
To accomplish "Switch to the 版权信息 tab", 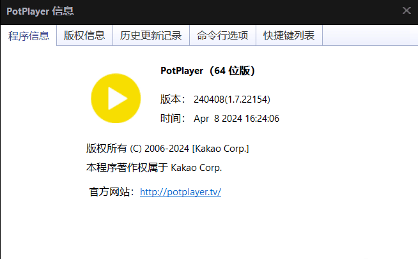I will pos(84,35).
